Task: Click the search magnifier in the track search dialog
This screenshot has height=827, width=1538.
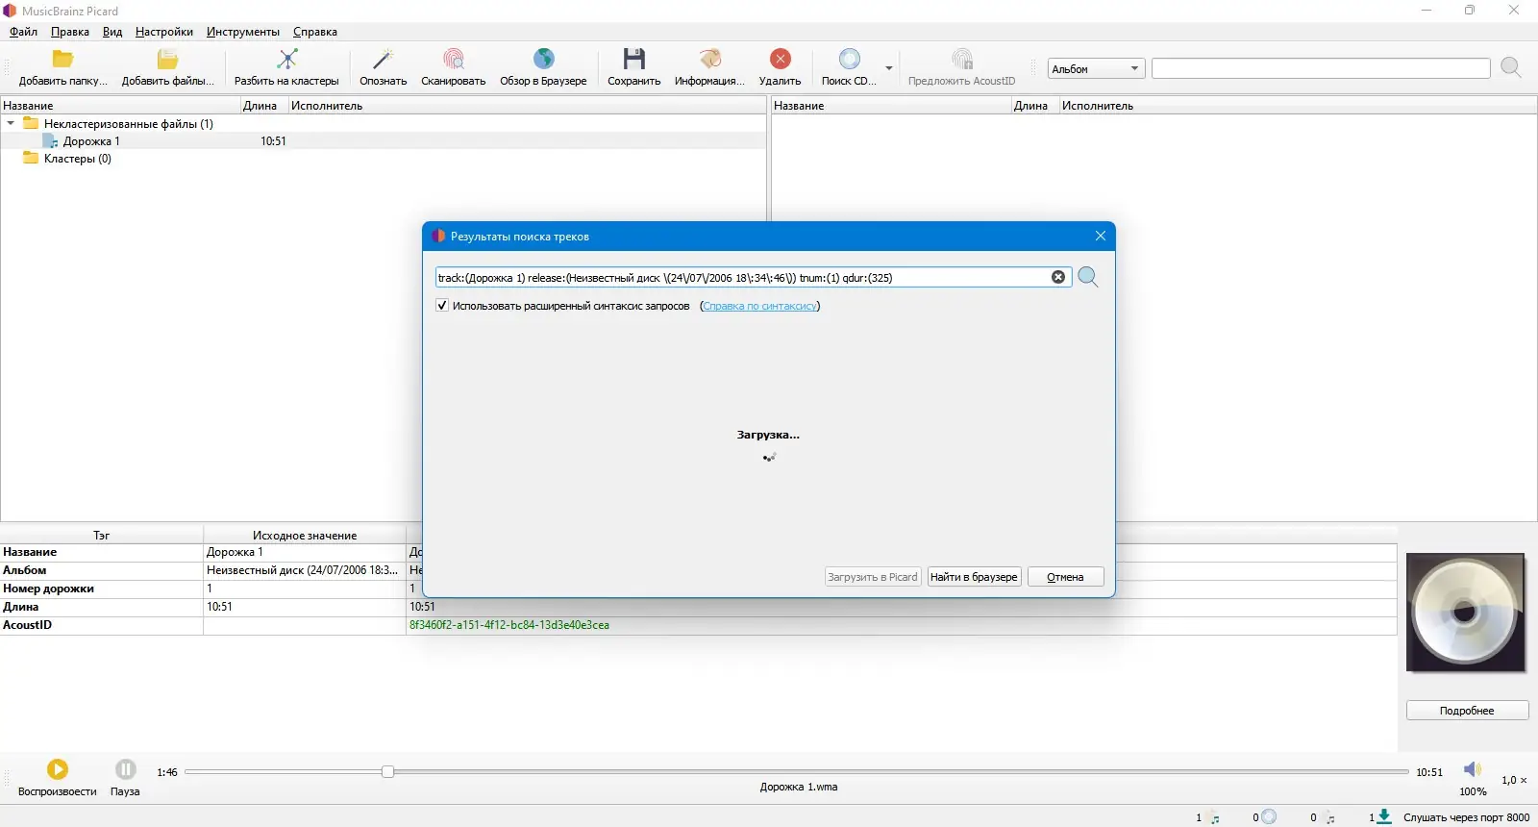Action: 1088,277
